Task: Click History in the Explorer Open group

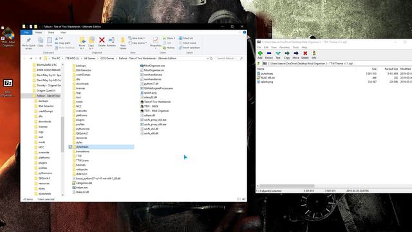Action: tap(169, 48)
